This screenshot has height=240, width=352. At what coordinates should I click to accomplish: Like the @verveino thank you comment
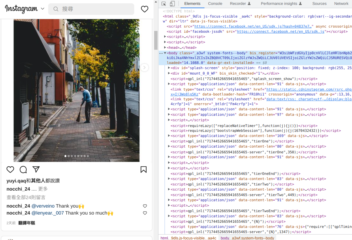tap(145, 206)
